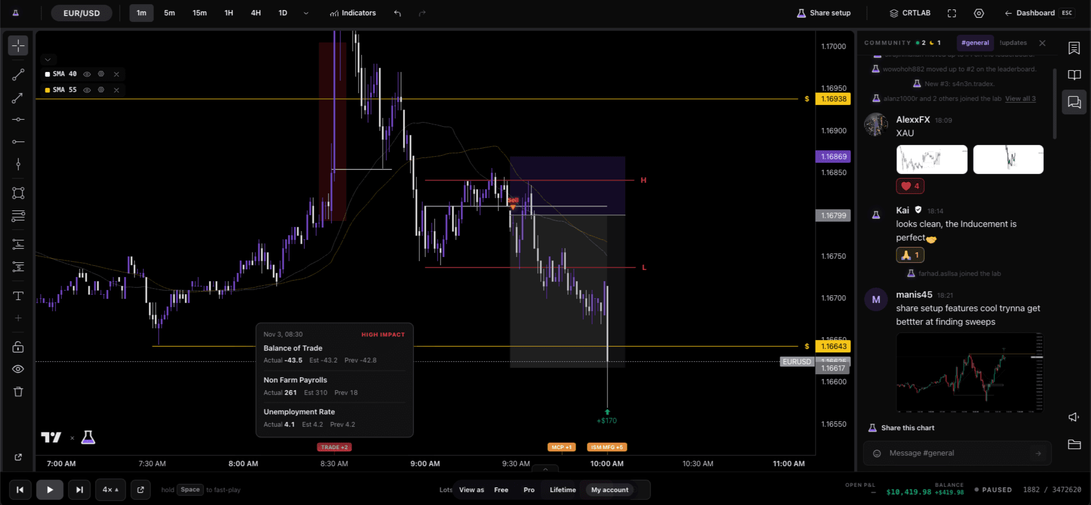This screenshot has width=1091, height=505.
Task: Select the crosshair cursor tool
Action: tap(18, 46)
